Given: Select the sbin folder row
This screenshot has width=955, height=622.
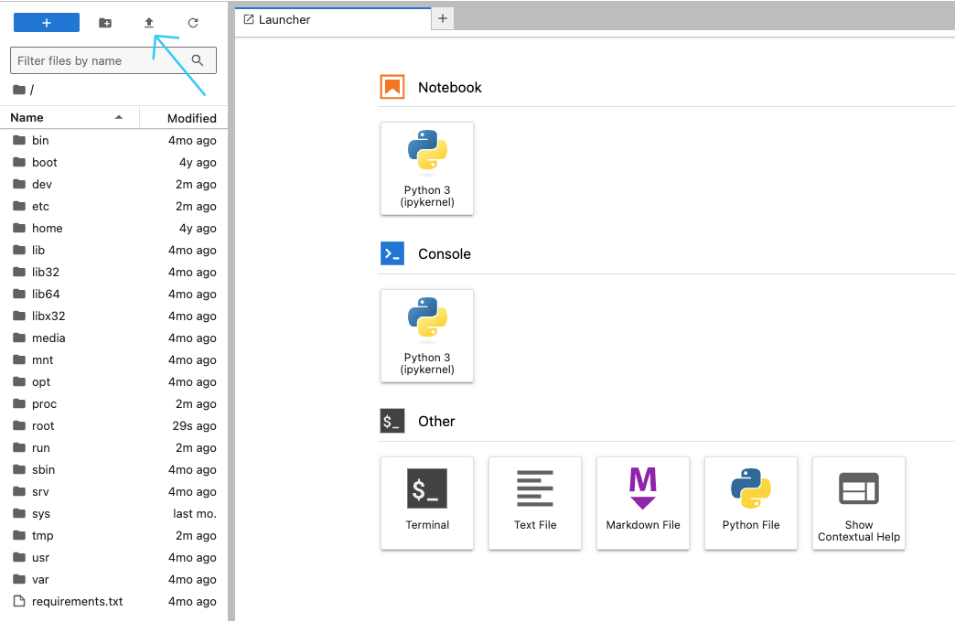Looking at the screenshot, I should pyautogui.click(x=114, y=469).
